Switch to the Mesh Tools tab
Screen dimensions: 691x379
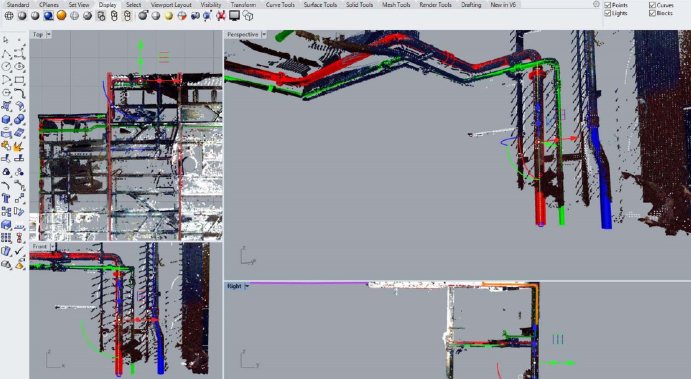pos(396,5)
